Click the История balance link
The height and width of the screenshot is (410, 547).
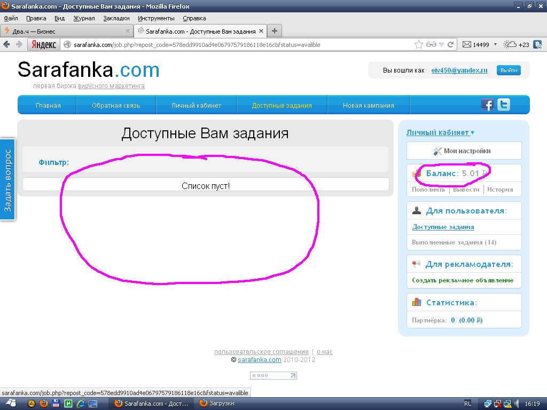[500, 190]
